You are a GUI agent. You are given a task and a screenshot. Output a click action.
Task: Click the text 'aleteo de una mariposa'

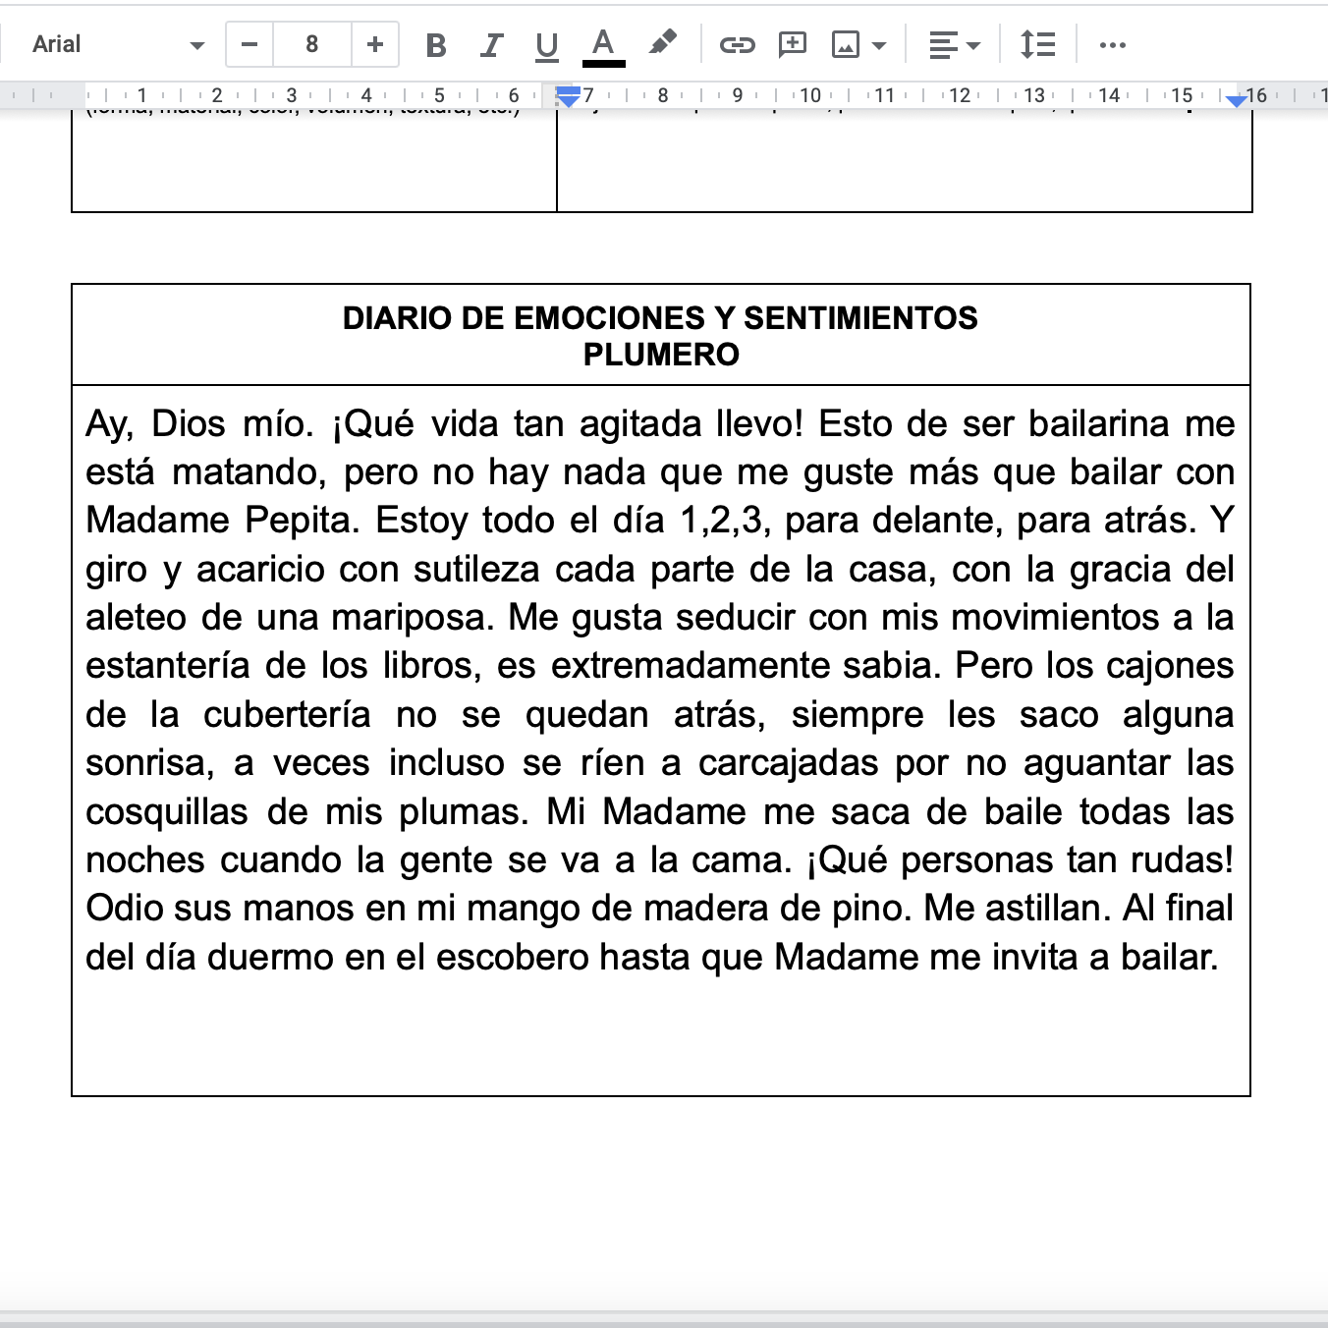pos(290,618)
